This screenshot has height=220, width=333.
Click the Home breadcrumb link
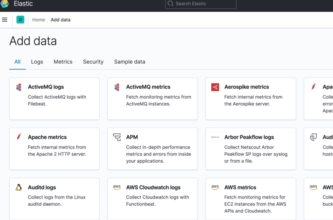coord(39,20)
